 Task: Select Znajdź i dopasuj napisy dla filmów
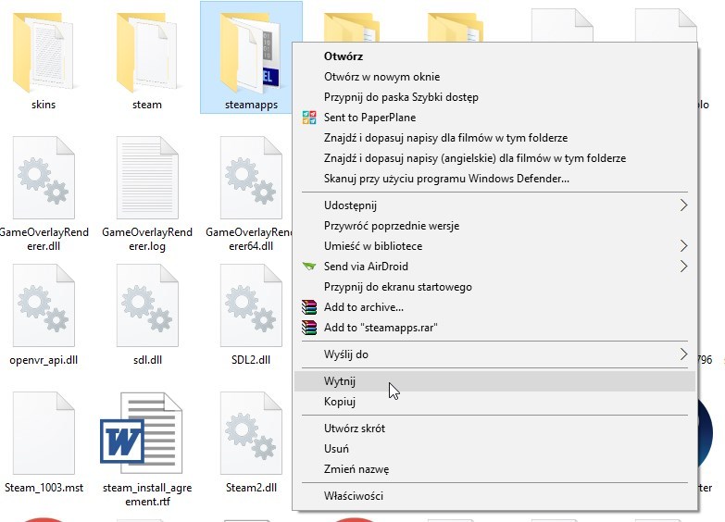(494, 138)
